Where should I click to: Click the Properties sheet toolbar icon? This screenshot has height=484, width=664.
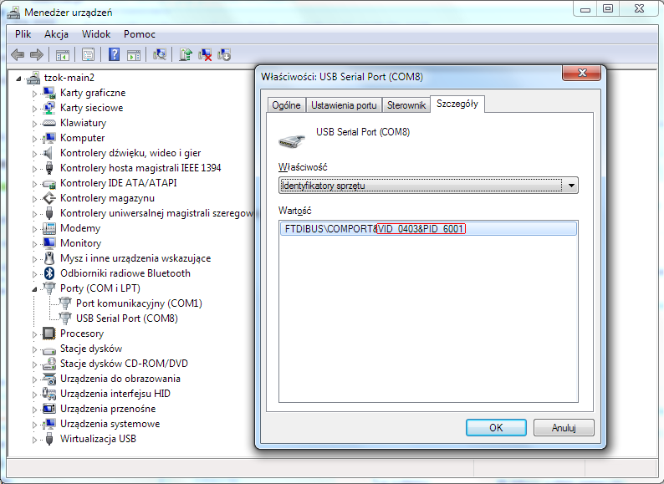88,54
